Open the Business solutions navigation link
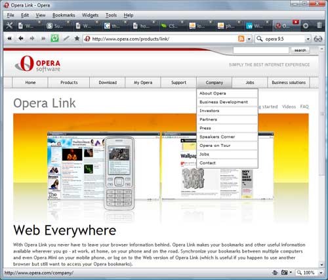Image resolution: width=328 pixels, height=280 pixels. [x=289, y=83]
